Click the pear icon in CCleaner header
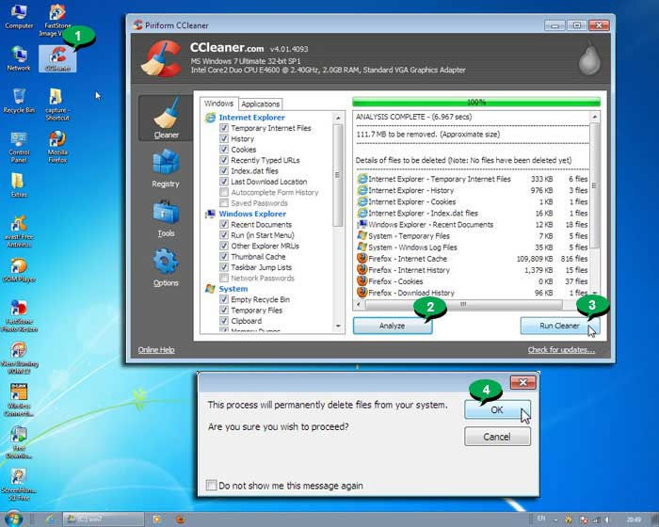Viewport: 659px width, 527px height. click(x=589, y=59)
